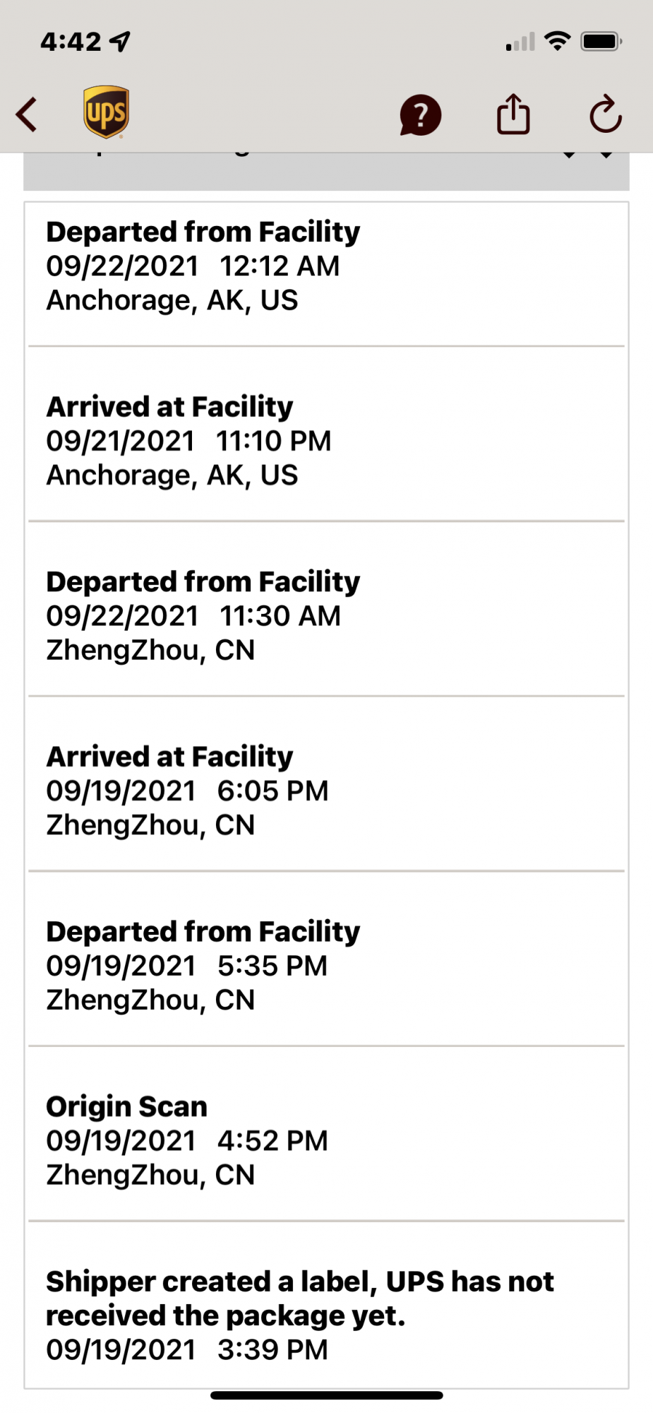This screenshot has height=1413, width=653.
Task: Tap the Origin Scan entry
Action: point(326,1140)
